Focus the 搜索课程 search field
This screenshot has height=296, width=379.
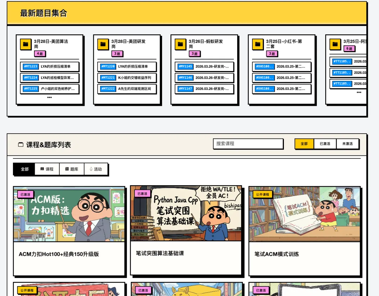248,144
